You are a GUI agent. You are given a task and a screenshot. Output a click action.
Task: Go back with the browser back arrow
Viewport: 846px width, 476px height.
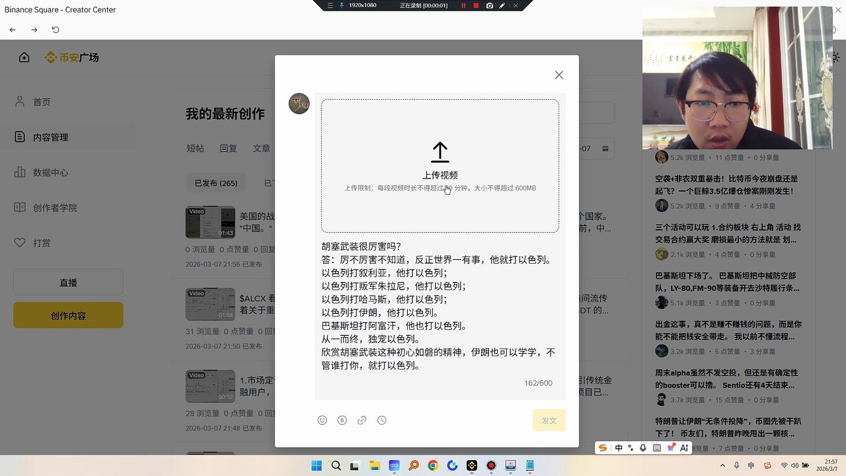13,30
